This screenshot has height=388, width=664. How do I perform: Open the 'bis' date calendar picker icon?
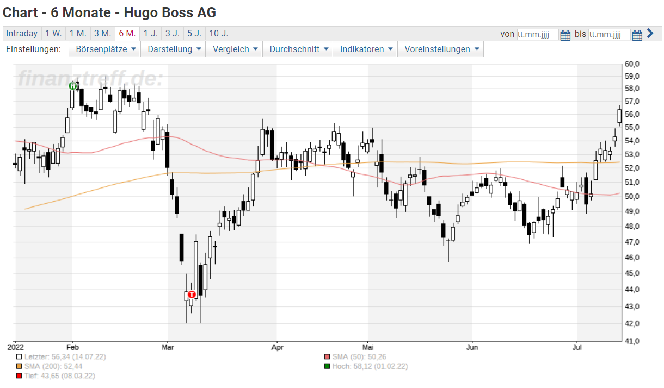point(637,35)
